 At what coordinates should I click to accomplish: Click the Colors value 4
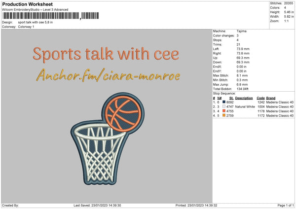coord(285,8)
